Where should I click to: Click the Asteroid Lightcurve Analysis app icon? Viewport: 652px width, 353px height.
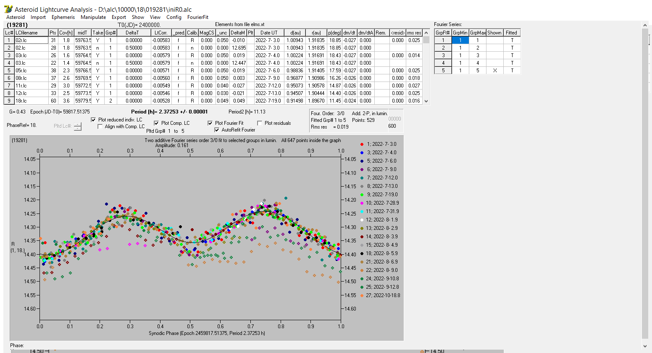[x=8, y=9]
